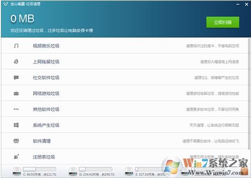Click the 0 MB junk size readout
Screen dimensions: 251x179
tap(22, 19)
